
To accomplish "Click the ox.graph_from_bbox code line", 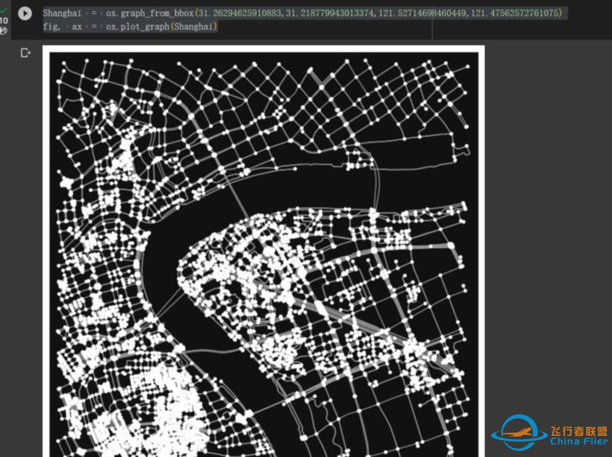I will [x=302, y=13].
